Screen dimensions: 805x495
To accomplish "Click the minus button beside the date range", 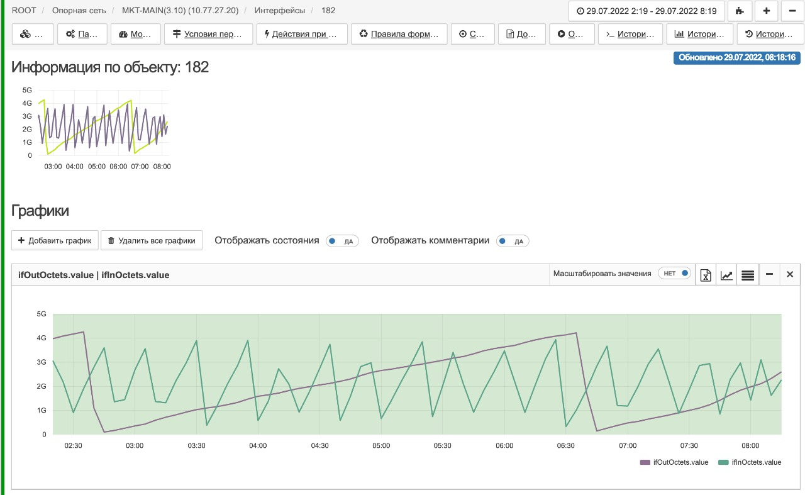I will click(x=792, y=11).
